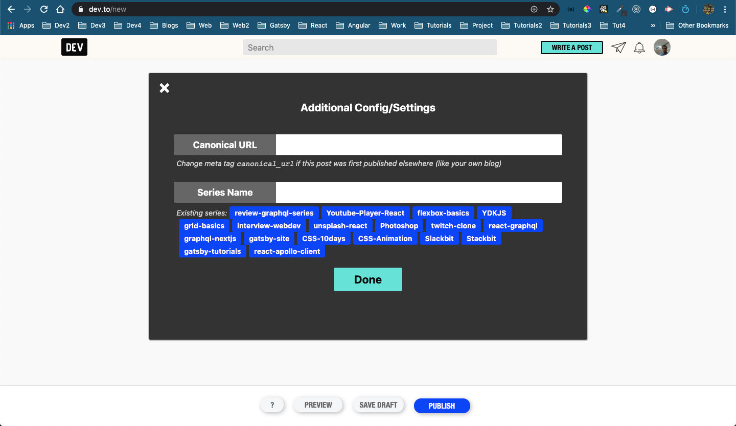Click the React DevTools extension icon

pyautogui.click(x=604, y=9)
